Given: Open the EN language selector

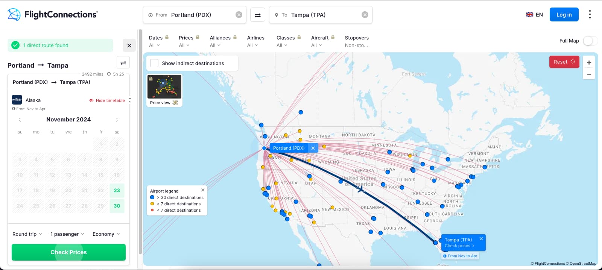Looking at the screenshot, I should 534,15.
